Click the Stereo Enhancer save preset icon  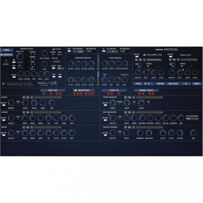pos(126,97)
